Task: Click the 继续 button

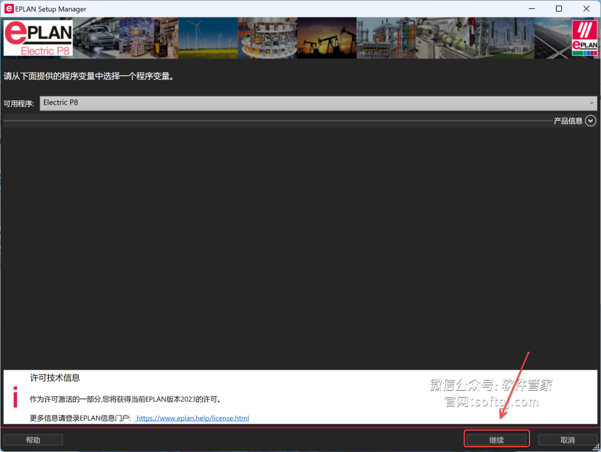Action: pos(496,440)
